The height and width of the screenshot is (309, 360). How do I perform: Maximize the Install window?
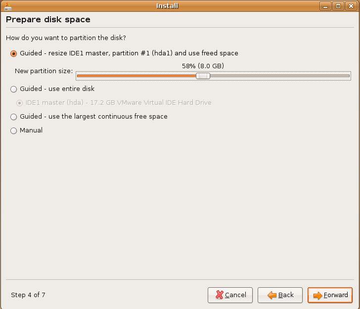tap(339, 6)
